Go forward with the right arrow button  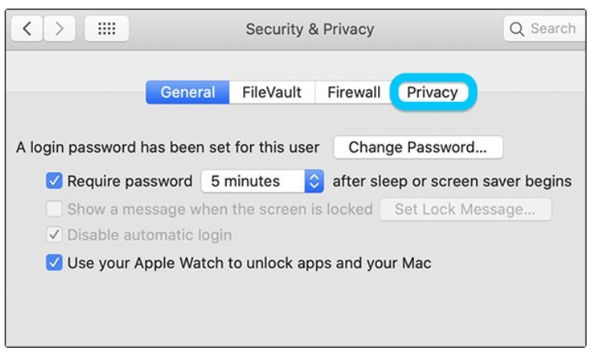[59, 29]
